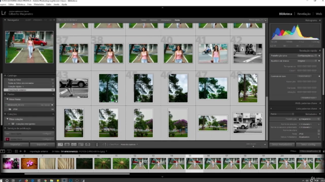Image resolution: width=325 pixels, height=182 pixels.
Task: Click Redefinir tudo button
Action: [x=308, y=98]
